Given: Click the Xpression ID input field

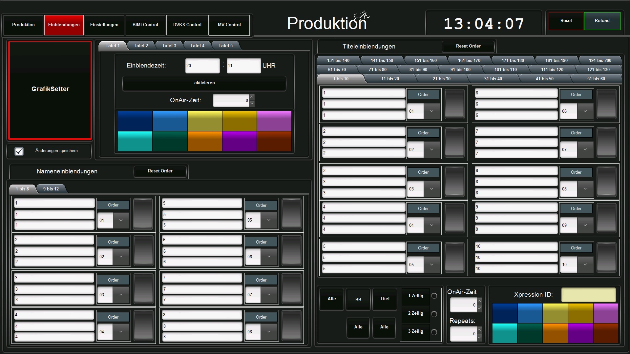Looking at the screenshot, I should 589,295.
